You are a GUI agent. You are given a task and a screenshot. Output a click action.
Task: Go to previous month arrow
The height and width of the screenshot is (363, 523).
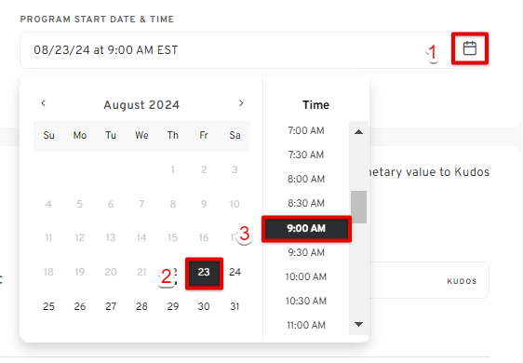(43, 103)
